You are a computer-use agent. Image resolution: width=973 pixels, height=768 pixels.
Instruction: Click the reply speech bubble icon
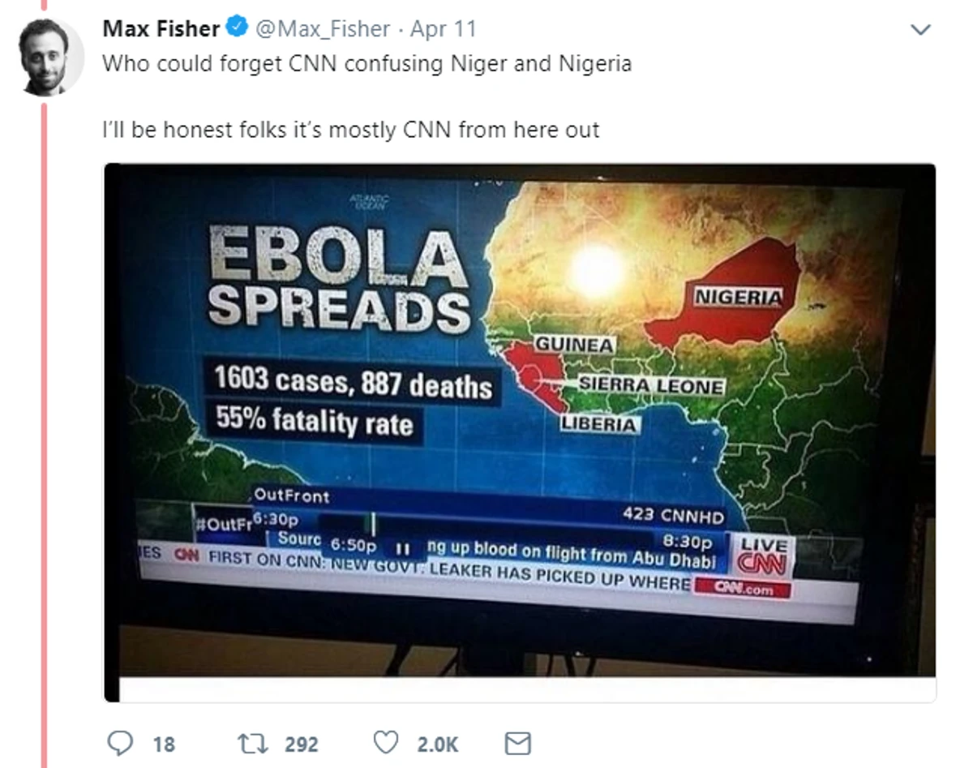point(118,742)
